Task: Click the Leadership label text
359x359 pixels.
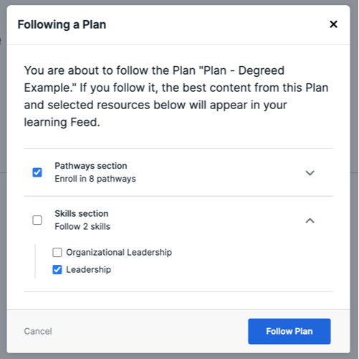Action: (x=88, y=270)
